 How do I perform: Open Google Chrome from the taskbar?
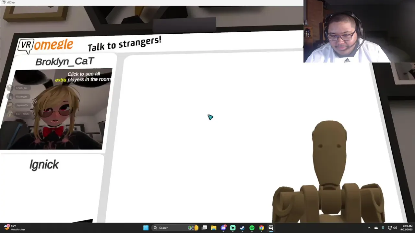[x=261, y=228]
